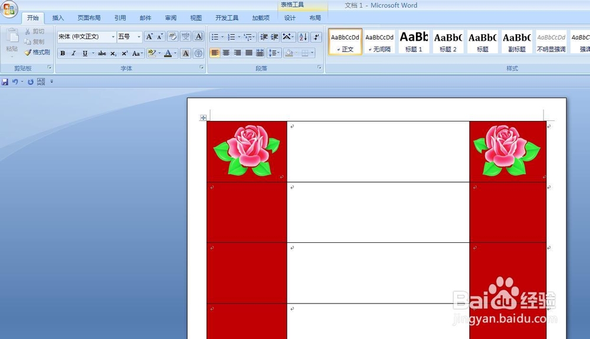Apply red font color

[168, 54]
